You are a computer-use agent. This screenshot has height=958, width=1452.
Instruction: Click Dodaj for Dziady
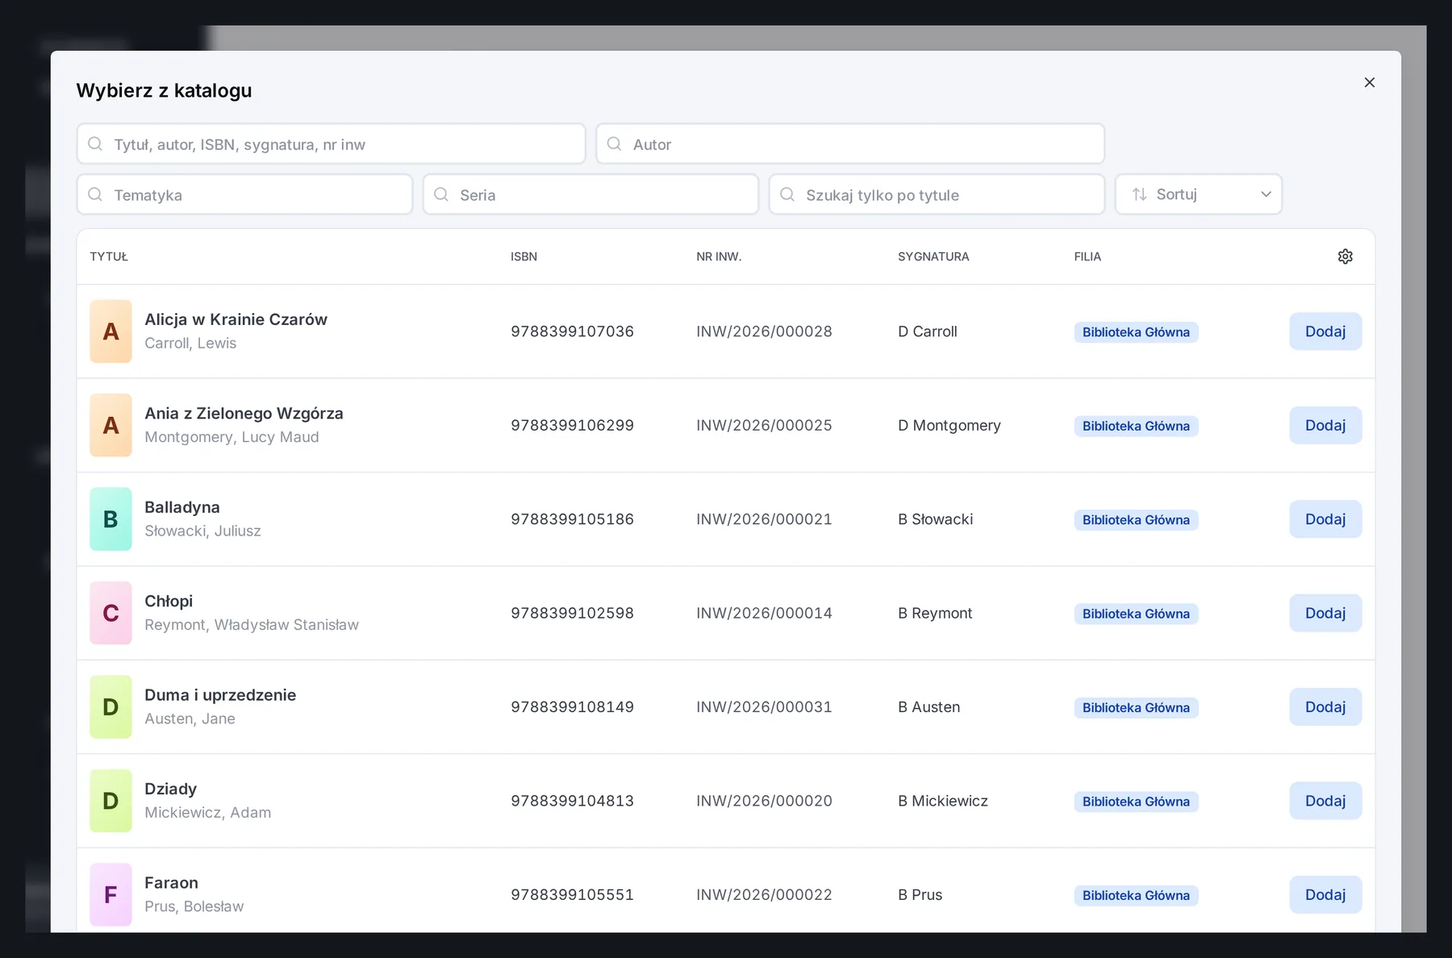pyautogui.click(x=1325, y=801)
